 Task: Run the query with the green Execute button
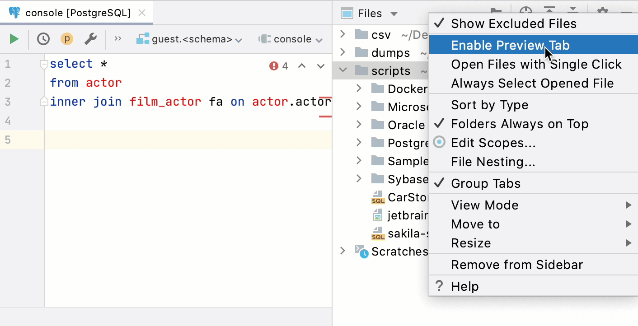click(14, 39)
